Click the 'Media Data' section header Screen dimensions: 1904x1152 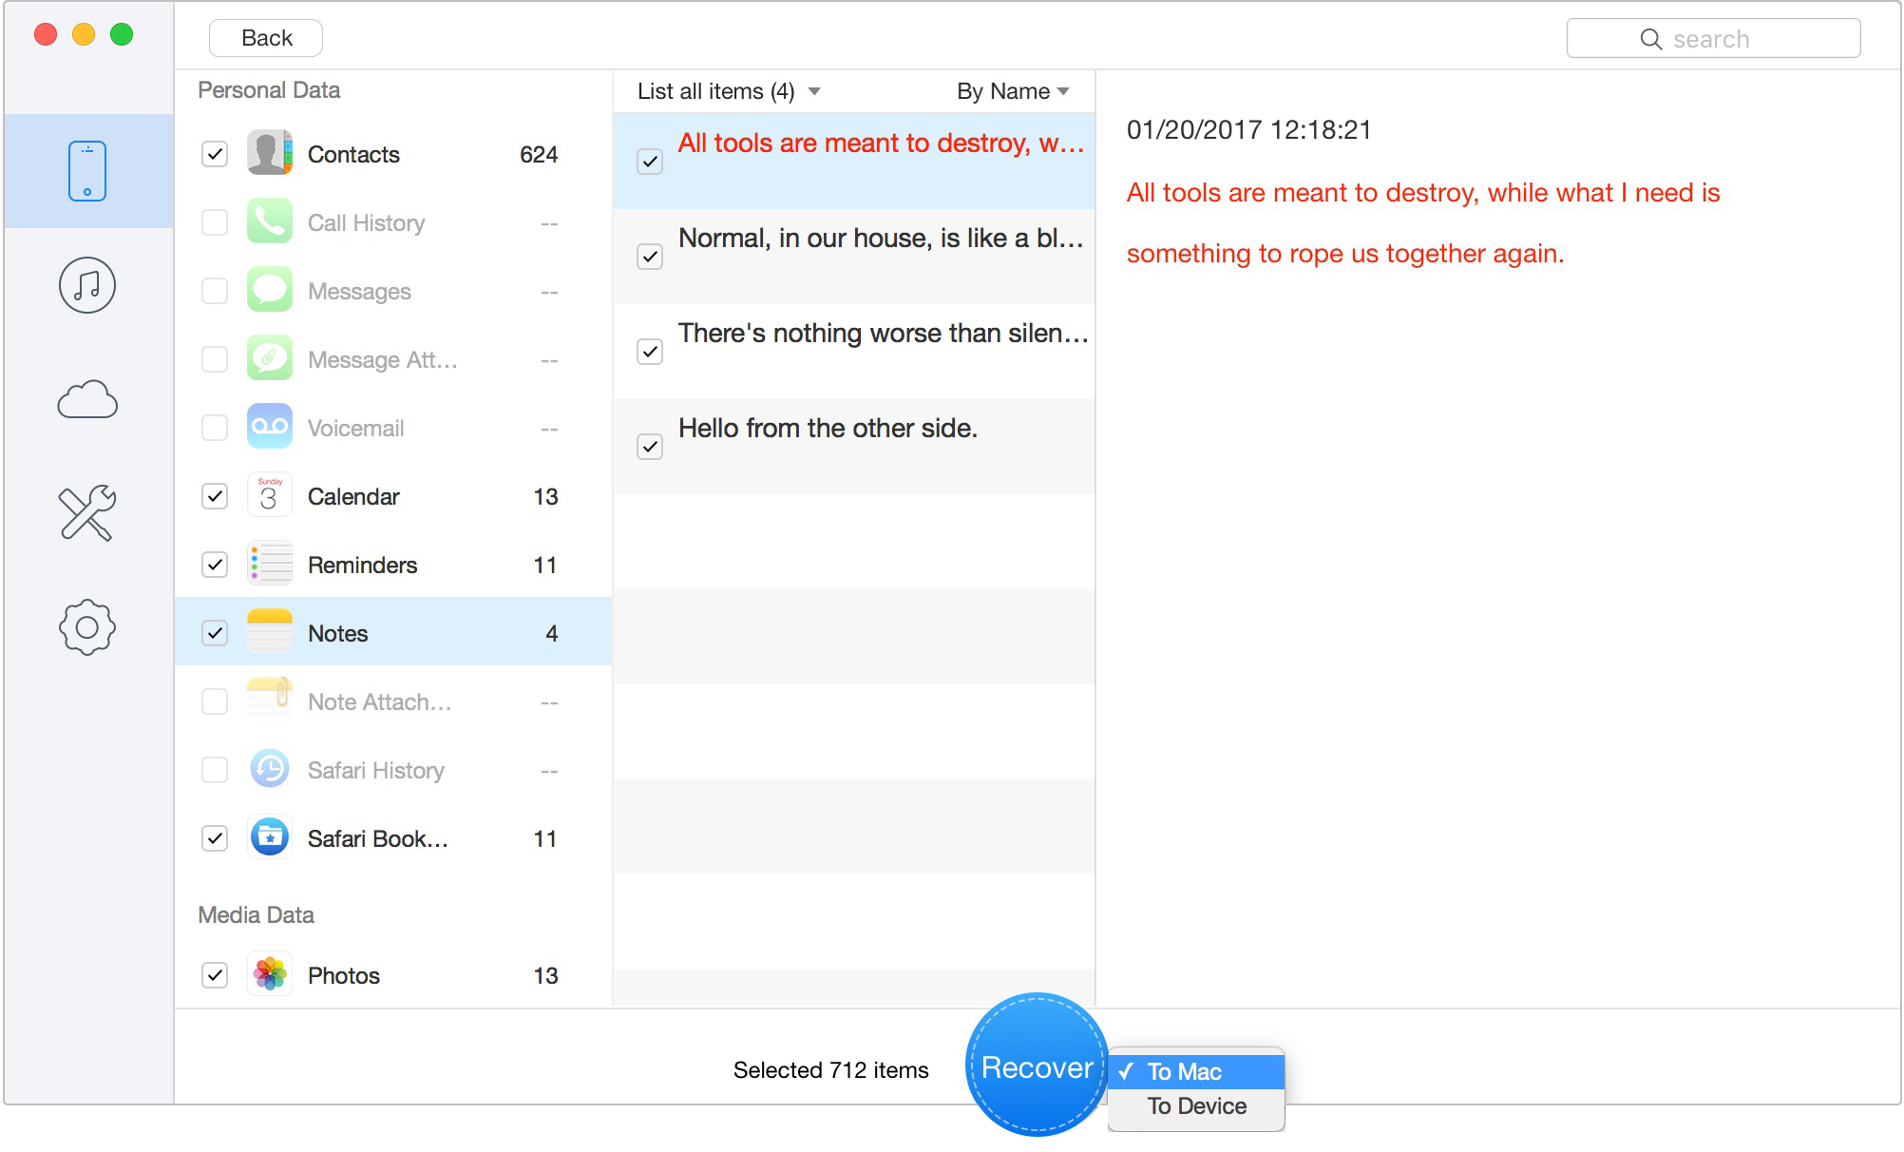pyautogui.click(x=256, y=914)
